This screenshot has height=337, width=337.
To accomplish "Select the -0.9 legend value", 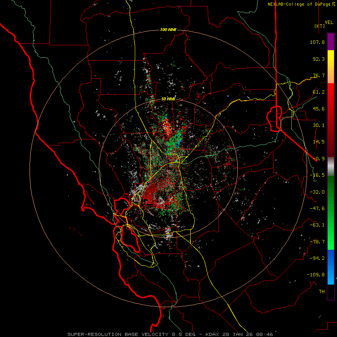I will [x=319, y=159].
